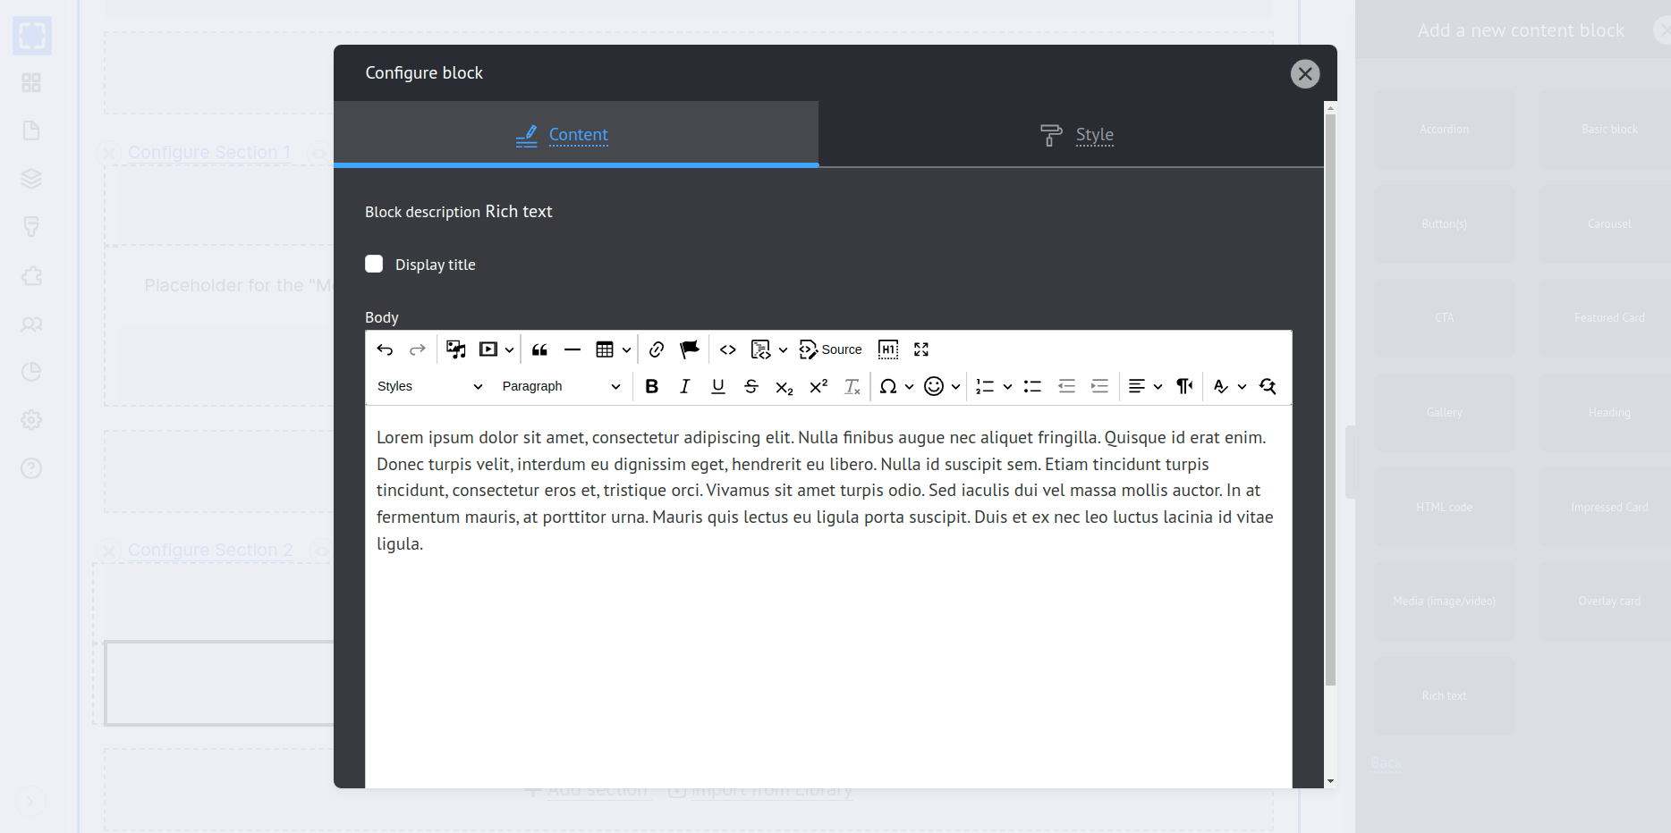Apply bold formatting
The height and width of the screenshot is (833, 1671).
click(x=652, y=386)
